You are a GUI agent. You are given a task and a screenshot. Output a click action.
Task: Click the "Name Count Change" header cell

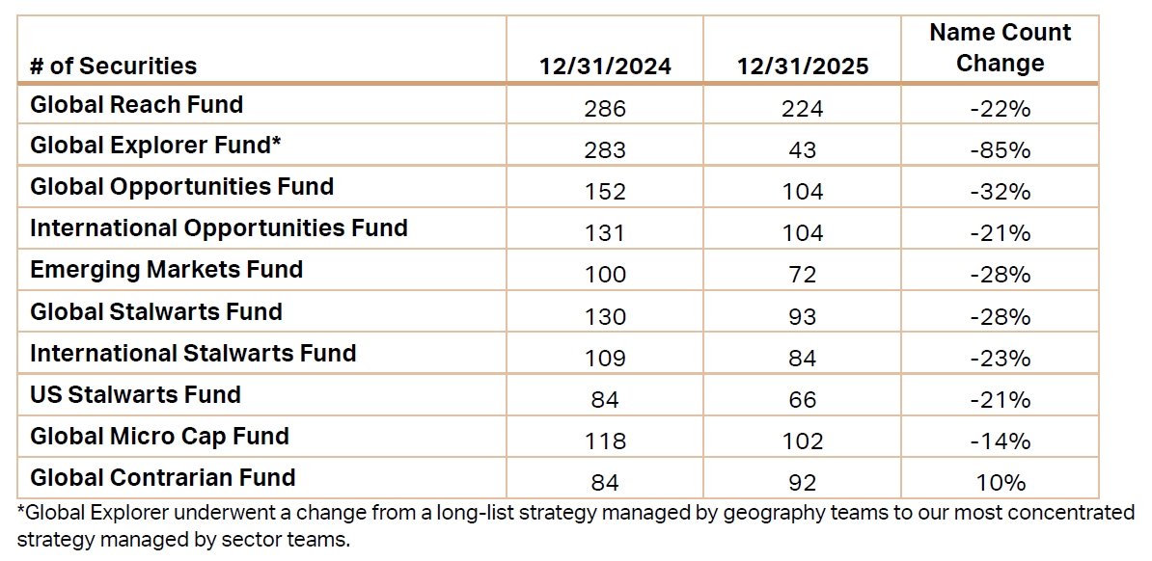[x=1000, y=48]
